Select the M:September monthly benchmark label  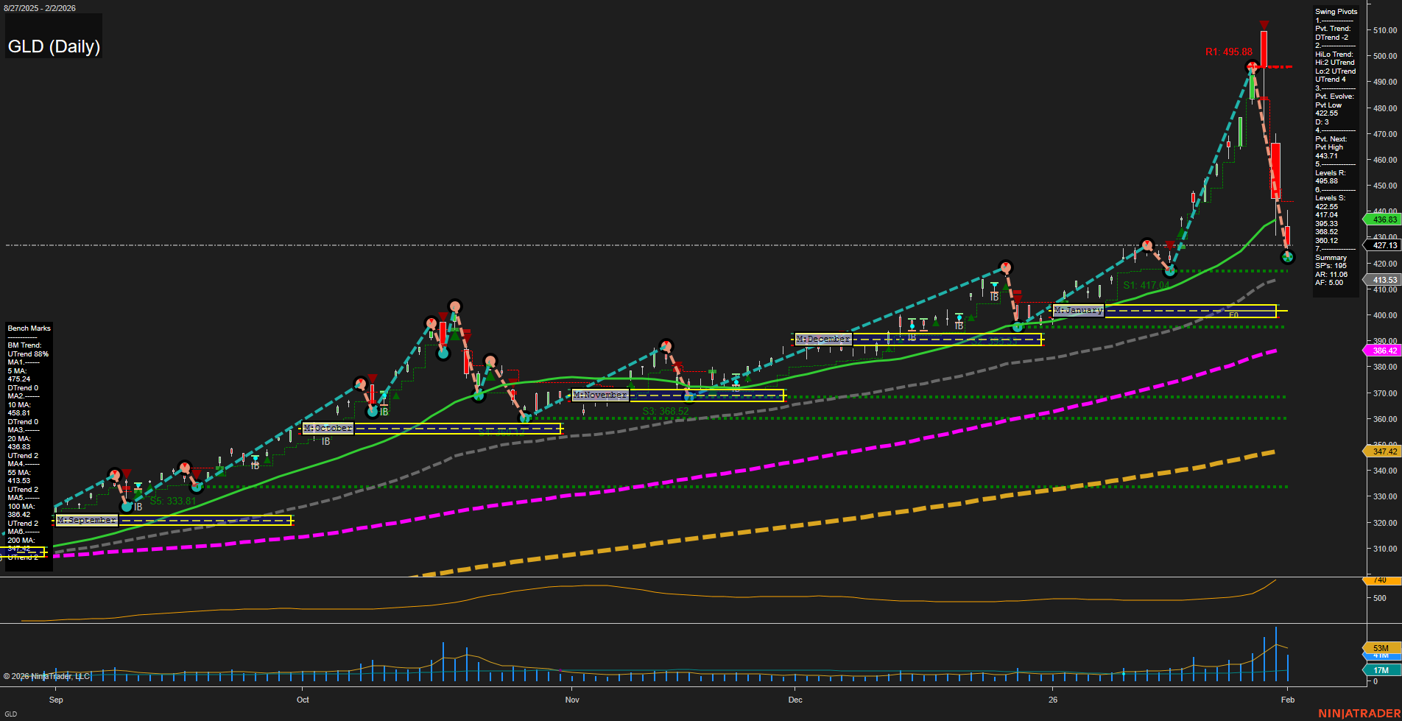point(86,520)
